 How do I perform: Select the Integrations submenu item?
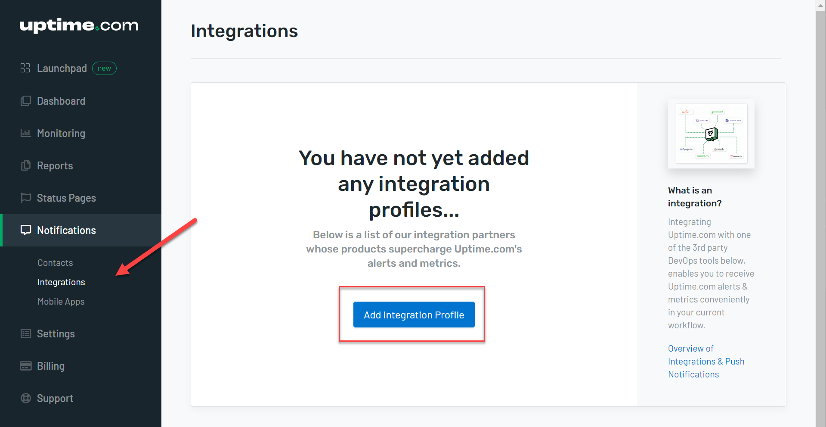pyautogui.click(x=61, y=282)
